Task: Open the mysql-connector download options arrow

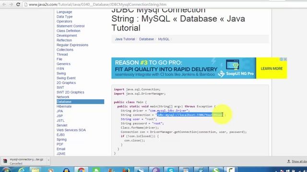Action: (x=48, y=161)
